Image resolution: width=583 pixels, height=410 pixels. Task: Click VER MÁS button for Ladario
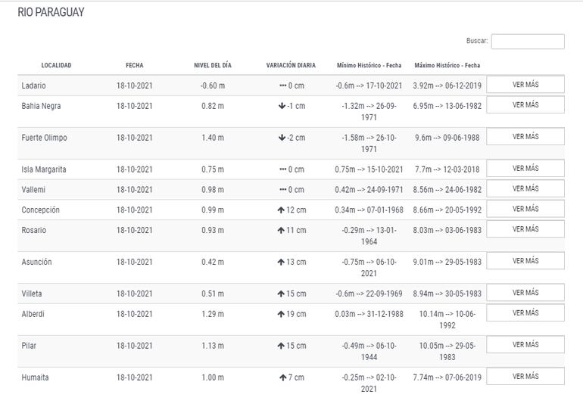pos(525,85)
